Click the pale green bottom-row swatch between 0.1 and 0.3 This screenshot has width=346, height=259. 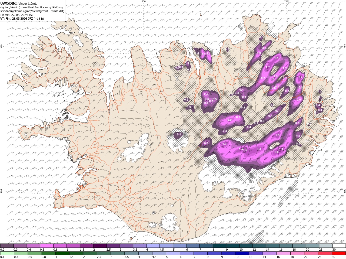tap(7, 253)
